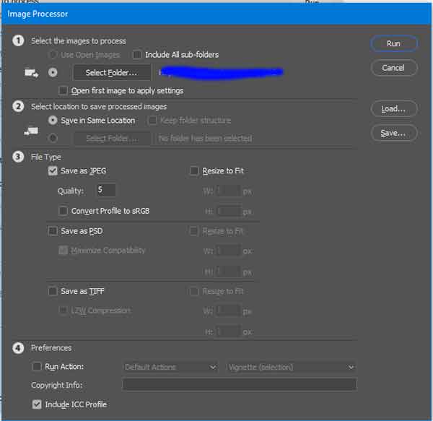Click the JPEG width W field

229,191
